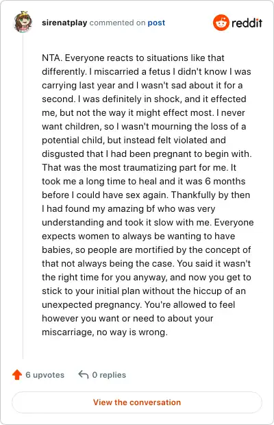Open the sirenatplay username profile
The width and height of the screenshot is (274, 425).
[64, 23]
